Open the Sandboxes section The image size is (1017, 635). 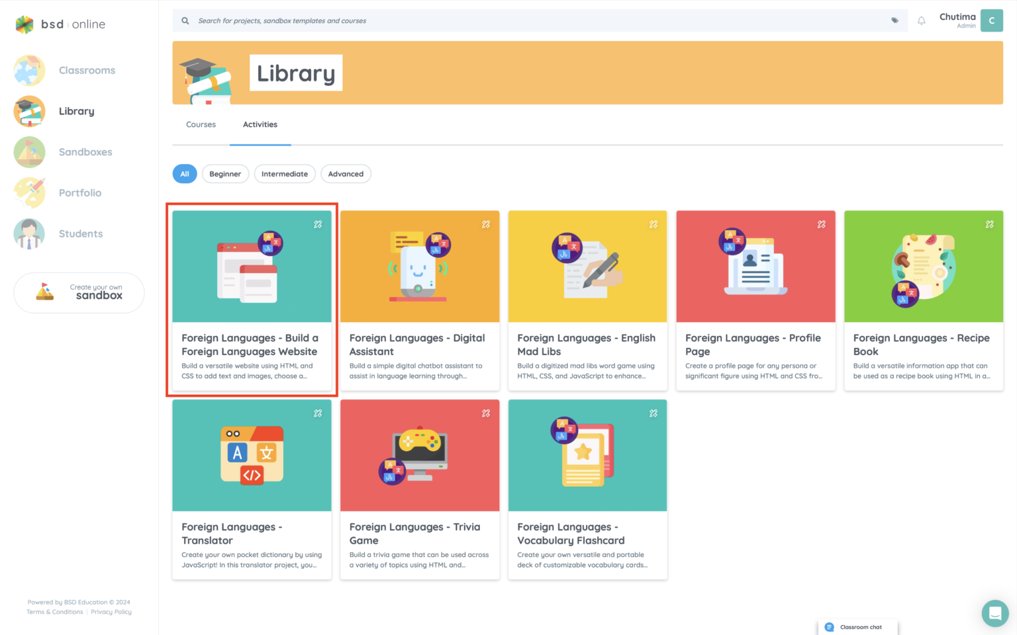click(85, 152)
